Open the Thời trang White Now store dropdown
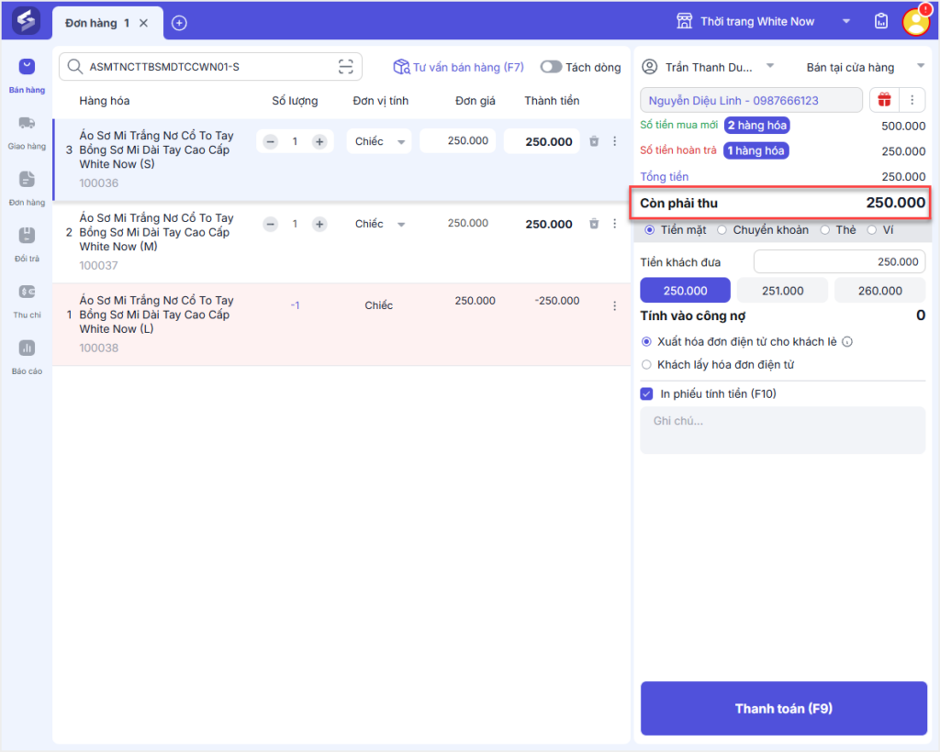Image resolution: width=940 pixels, height=752 pixels. [x=846, y=22]
